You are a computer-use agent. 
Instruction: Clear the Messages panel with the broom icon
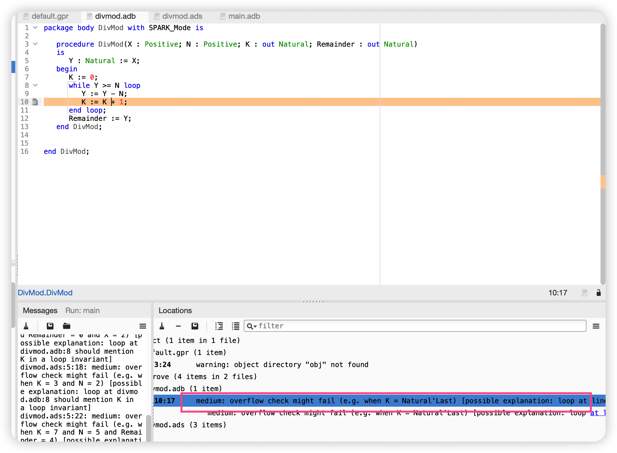point(26,326)
